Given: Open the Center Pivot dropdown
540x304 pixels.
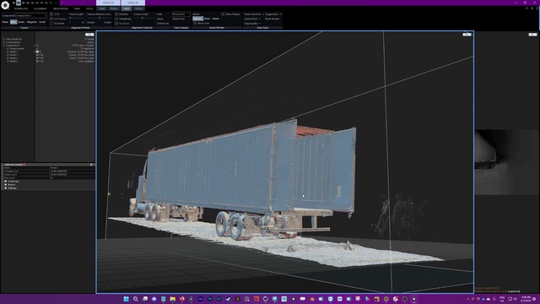Looking at the screenshot, I should click(x=251, y=19).
